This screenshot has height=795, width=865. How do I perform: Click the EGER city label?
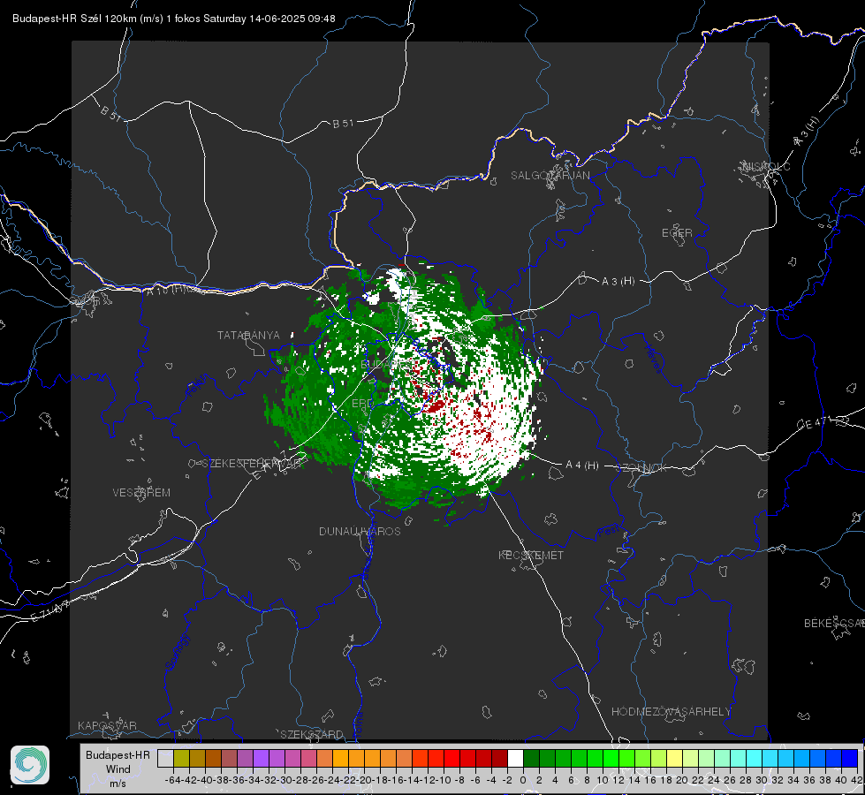[677, 233]
